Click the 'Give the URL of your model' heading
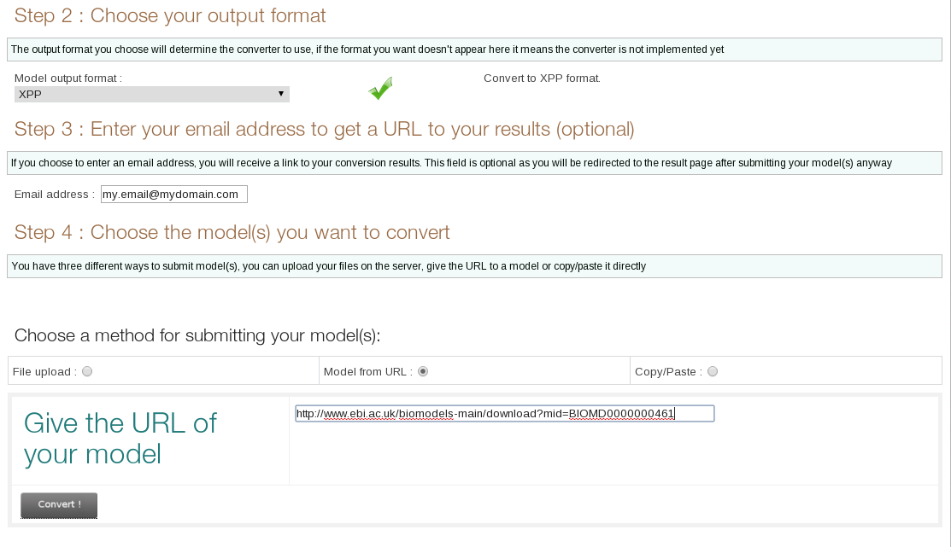The width and height of the screenshot is (951, 547). [120, 438]
